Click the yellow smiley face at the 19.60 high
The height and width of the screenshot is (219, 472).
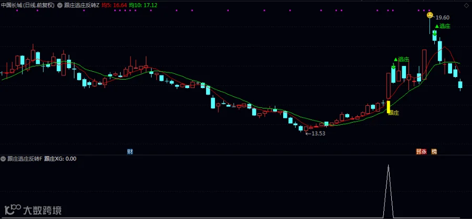430,15
